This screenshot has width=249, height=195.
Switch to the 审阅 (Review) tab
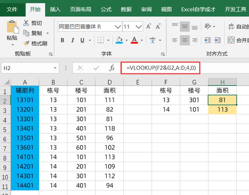[x=146, y=9]
